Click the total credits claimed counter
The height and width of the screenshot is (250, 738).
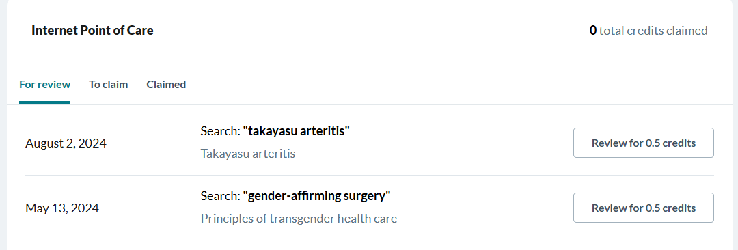click(x=648, y=31)
